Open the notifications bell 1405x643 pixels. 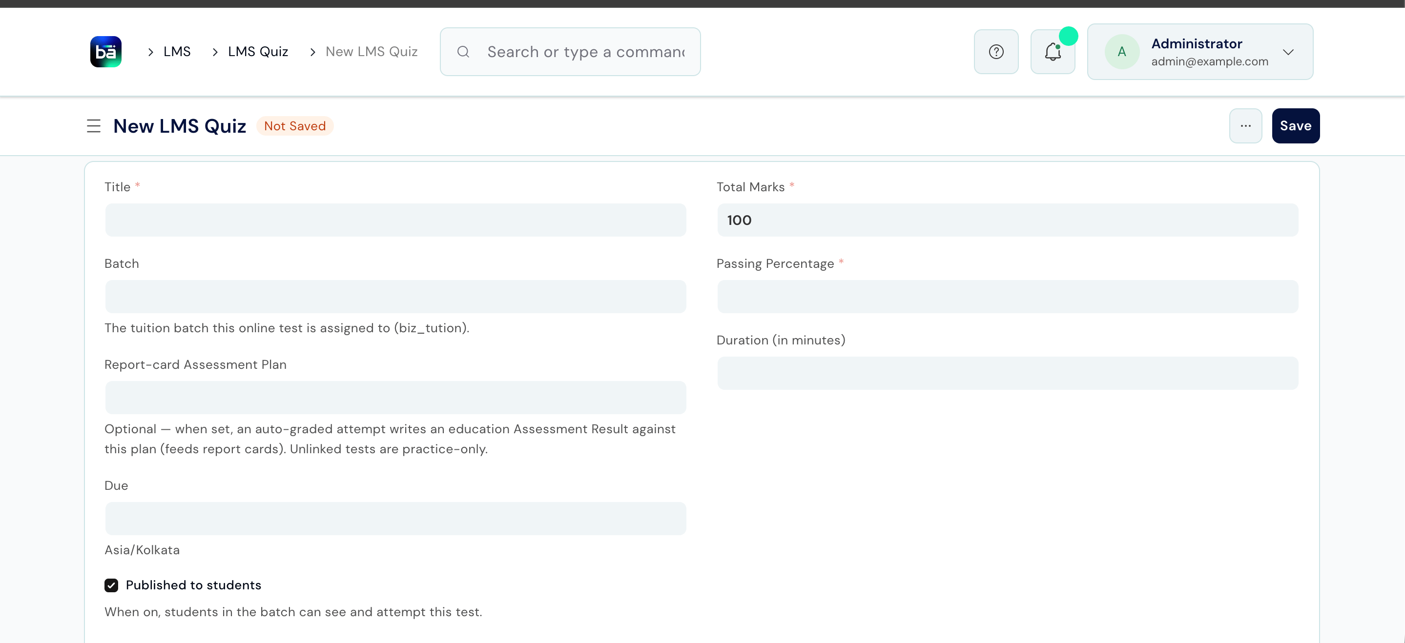pos(1053,52)
